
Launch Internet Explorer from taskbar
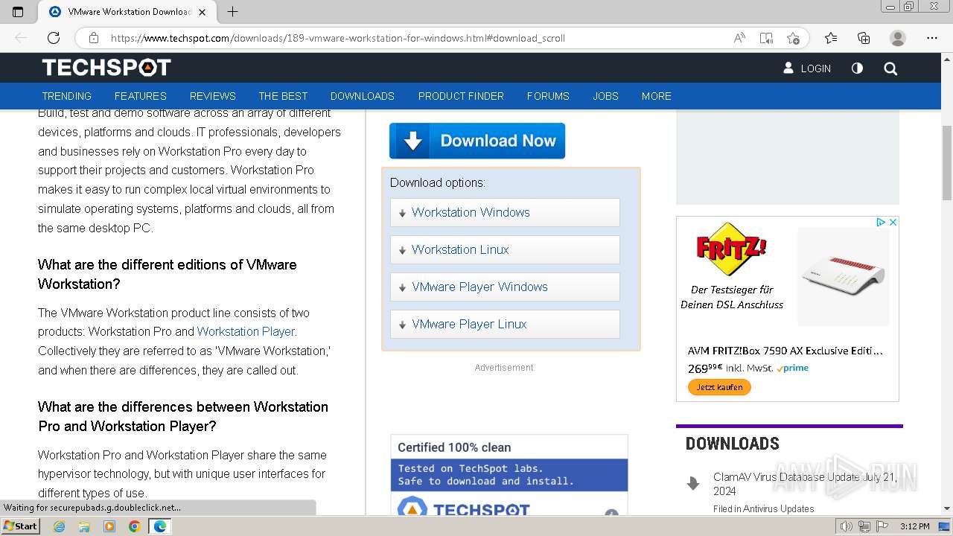tap(59, 526)
